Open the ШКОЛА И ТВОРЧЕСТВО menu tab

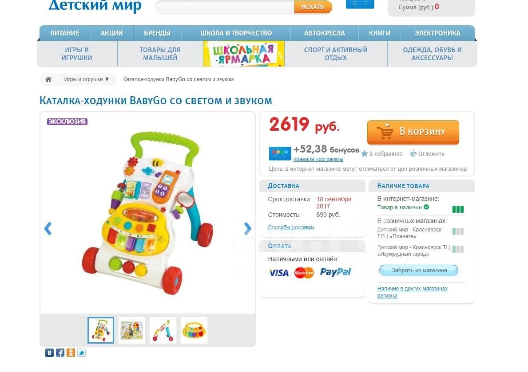click(236, 33)
